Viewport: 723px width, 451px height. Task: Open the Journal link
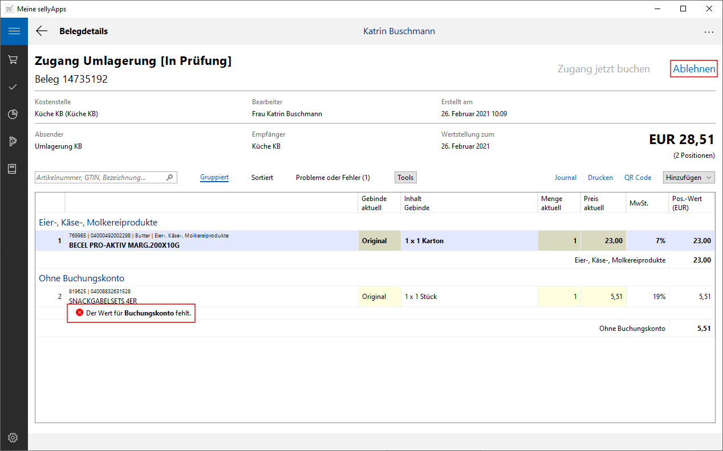pos(565,178)
